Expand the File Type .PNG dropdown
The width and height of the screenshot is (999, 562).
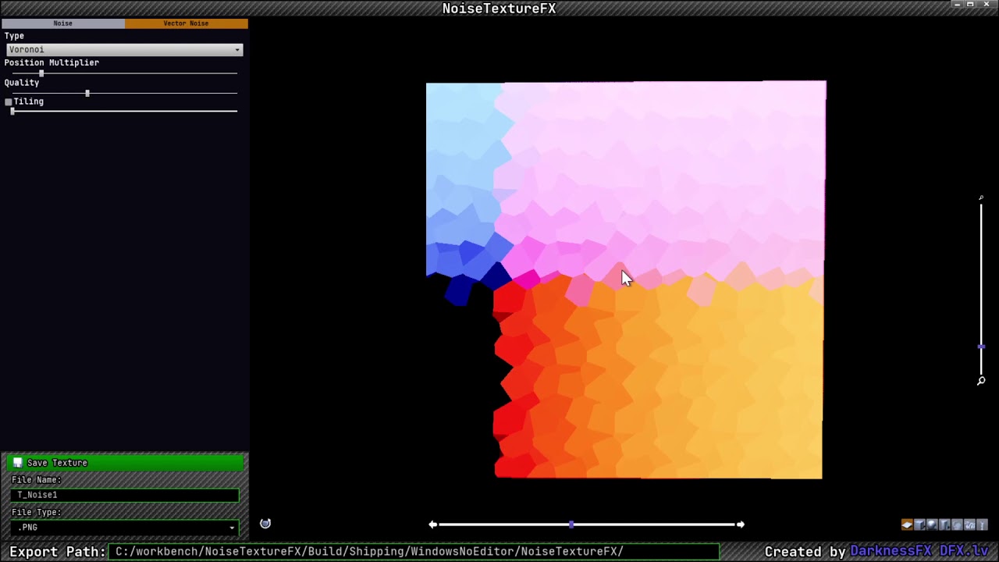click(125, 528)
